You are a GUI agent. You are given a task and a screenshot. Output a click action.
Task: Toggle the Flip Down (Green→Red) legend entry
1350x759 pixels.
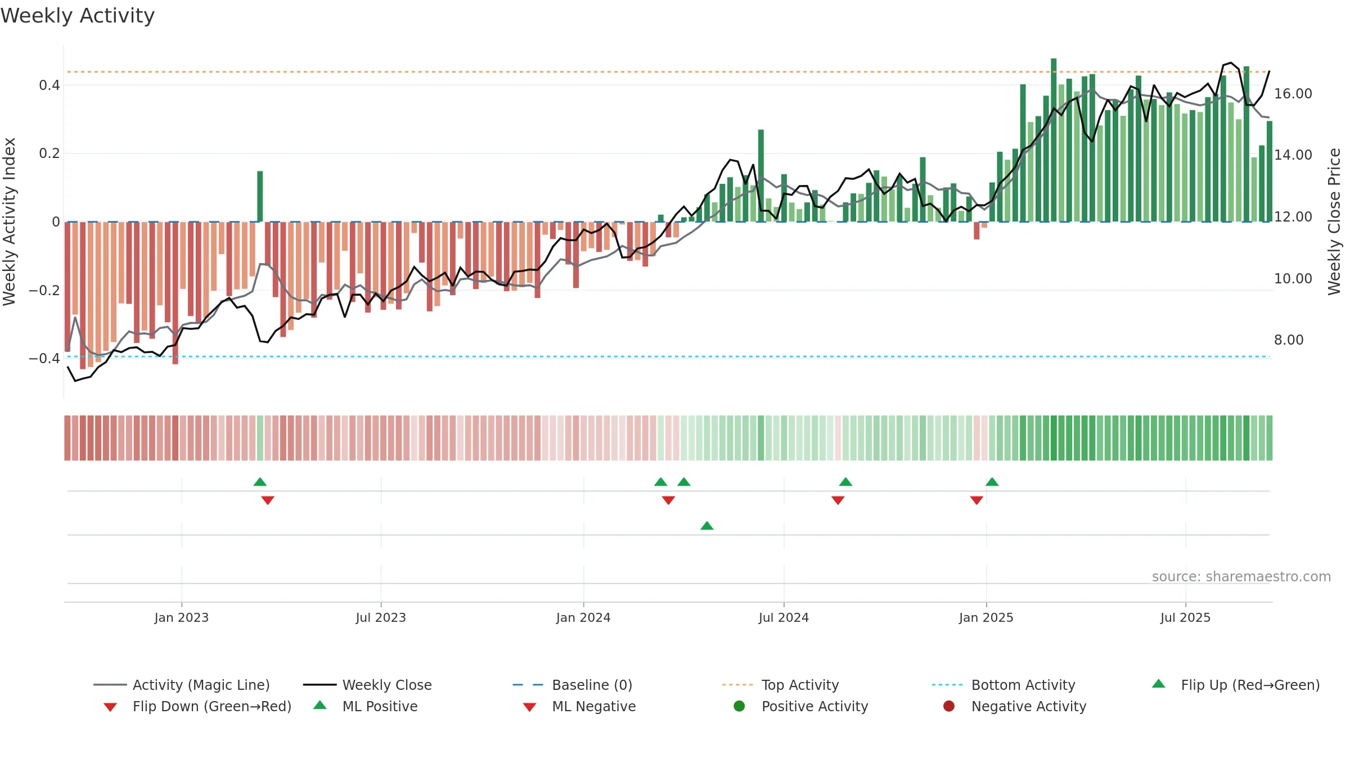click(x=197, y=706)
